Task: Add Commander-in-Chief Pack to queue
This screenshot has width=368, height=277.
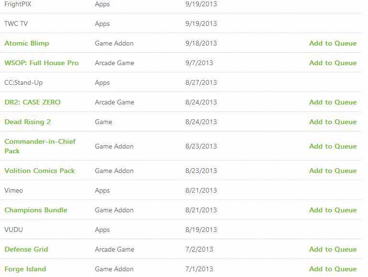Action: coord(333,146)
